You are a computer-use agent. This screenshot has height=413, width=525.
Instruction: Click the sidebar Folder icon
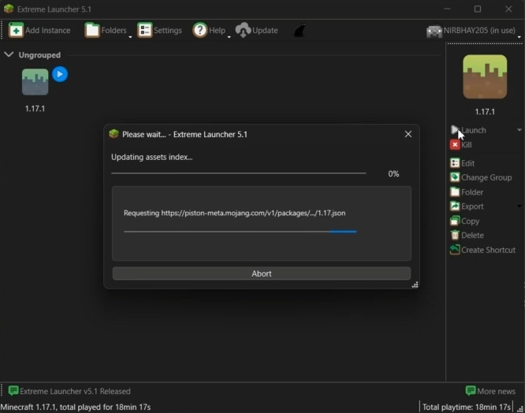pyautogui.click(x=455, y=192)
